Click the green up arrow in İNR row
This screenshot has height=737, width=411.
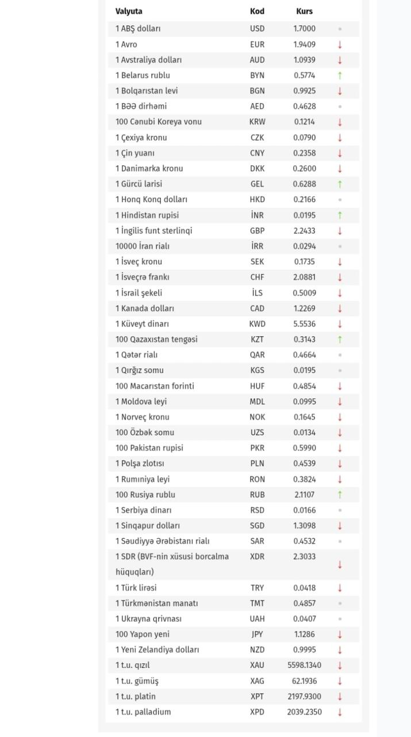coord(340,215)
